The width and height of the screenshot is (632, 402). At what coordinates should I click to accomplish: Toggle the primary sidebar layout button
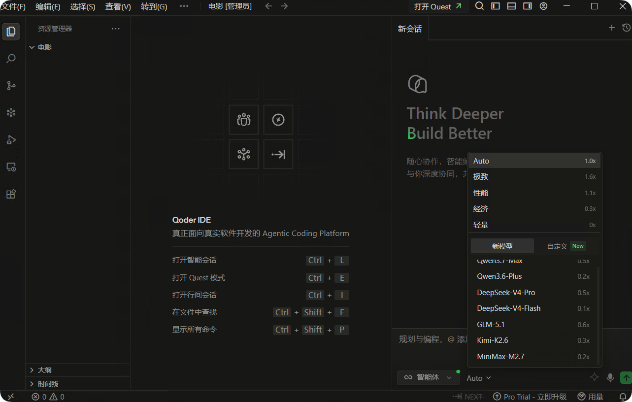[496, 6]
